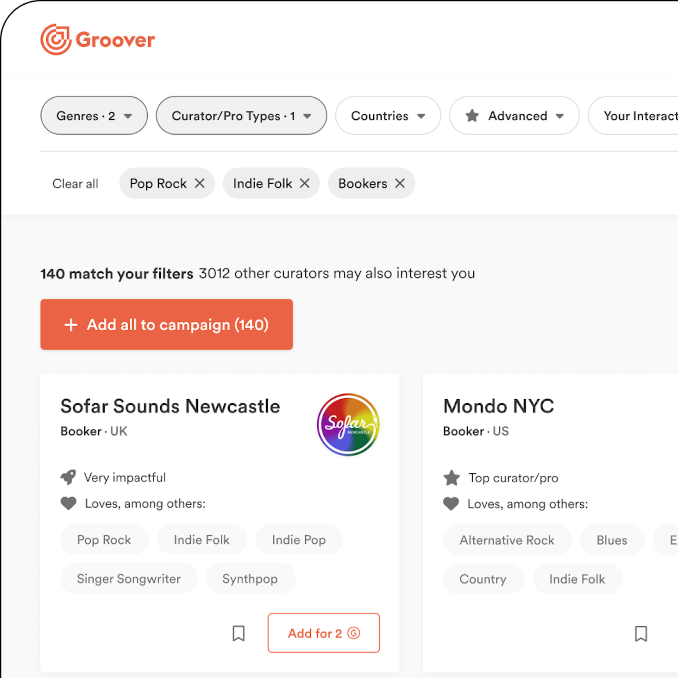The image size is (678, 678).
Task: Click '140 match your filters' text
Action: pos(117,274)
